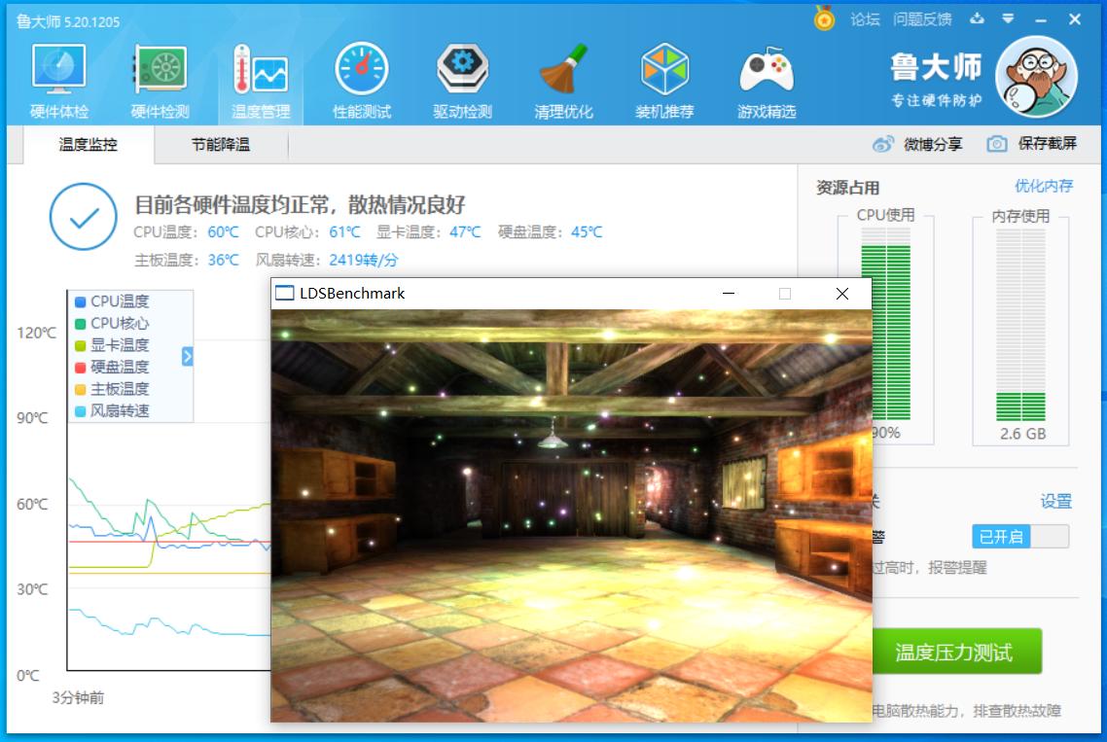
Task: Launch 驱动检测 driver detection
Action: point(462,78)
